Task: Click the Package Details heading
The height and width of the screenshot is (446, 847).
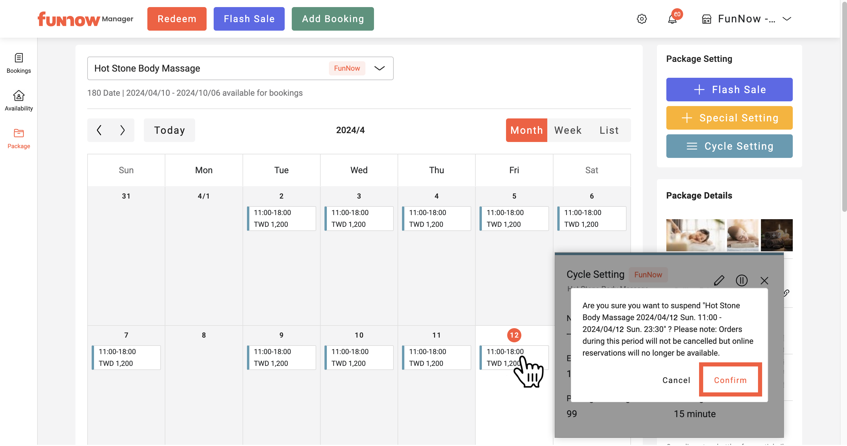Action: [x=699, y=196]
